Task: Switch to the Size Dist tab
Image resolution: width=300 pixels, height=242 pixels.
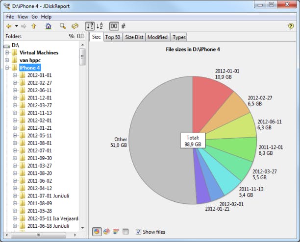Action: [x=134, y=37]
